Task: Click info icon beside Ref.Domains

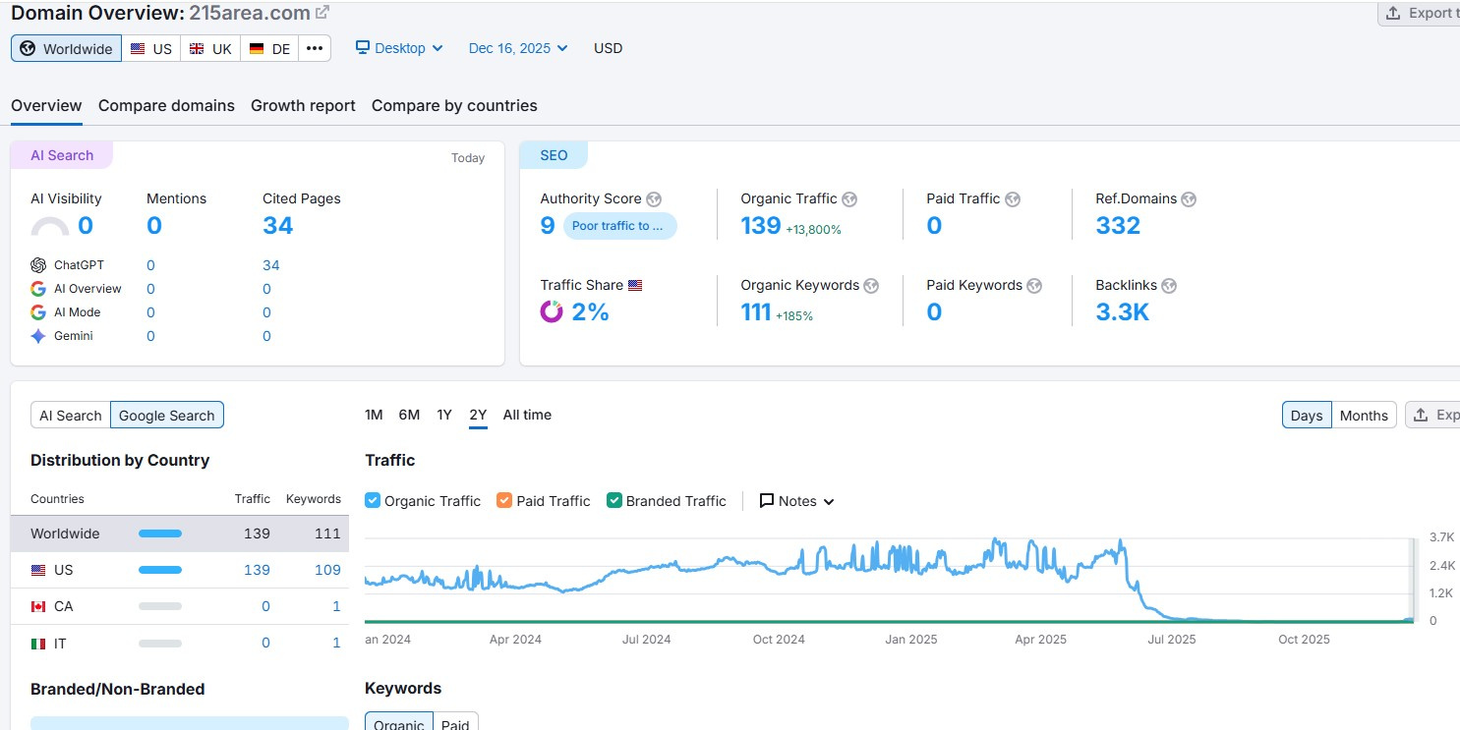Action: (1189, 199)
